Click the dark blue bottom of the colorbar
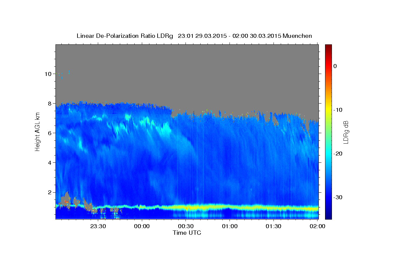The height and width of the screenshot is (263, 394). tap(328, 215)
